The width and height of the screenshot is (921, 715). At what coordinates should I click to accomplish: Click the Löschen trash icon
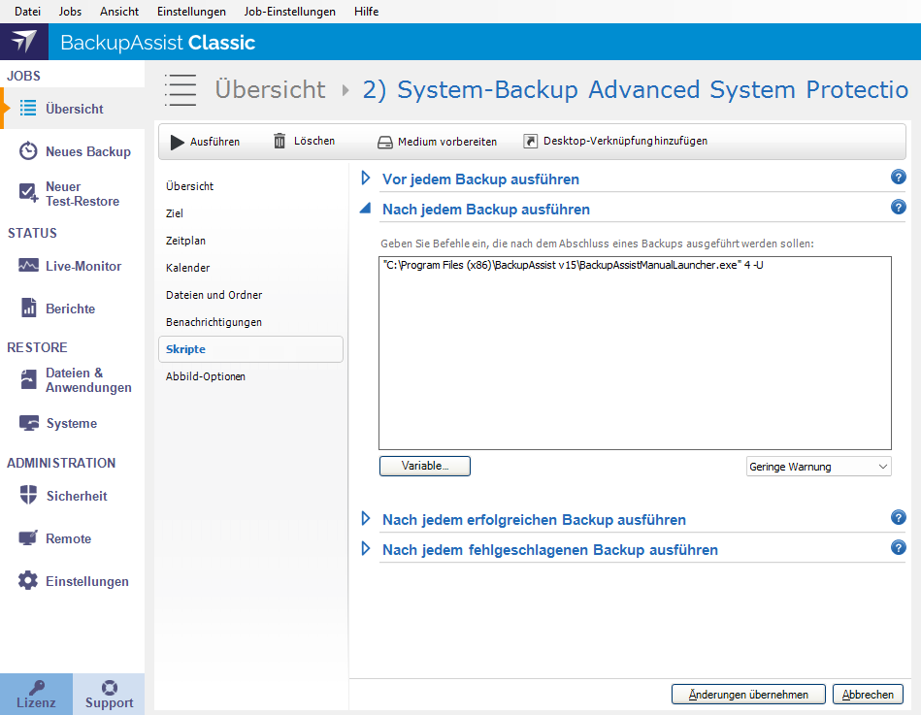tap(280, 141)
